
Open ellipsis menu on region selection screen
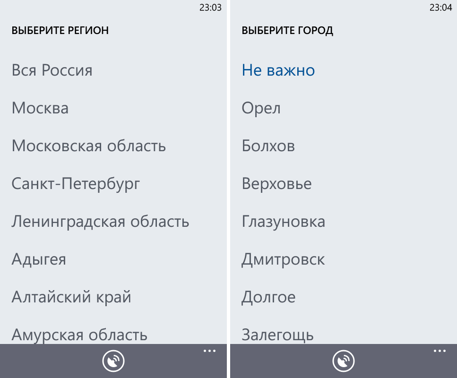[x=209, y=351]
